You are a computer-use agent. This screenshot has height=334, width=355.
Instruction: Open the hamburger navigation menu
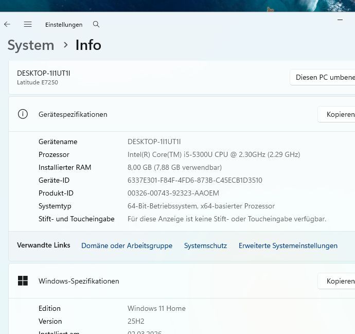point(28,24)
